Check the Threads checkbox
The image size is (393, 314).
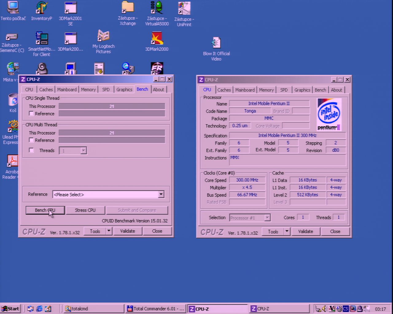pyautogui.click(x=31, y=150)
